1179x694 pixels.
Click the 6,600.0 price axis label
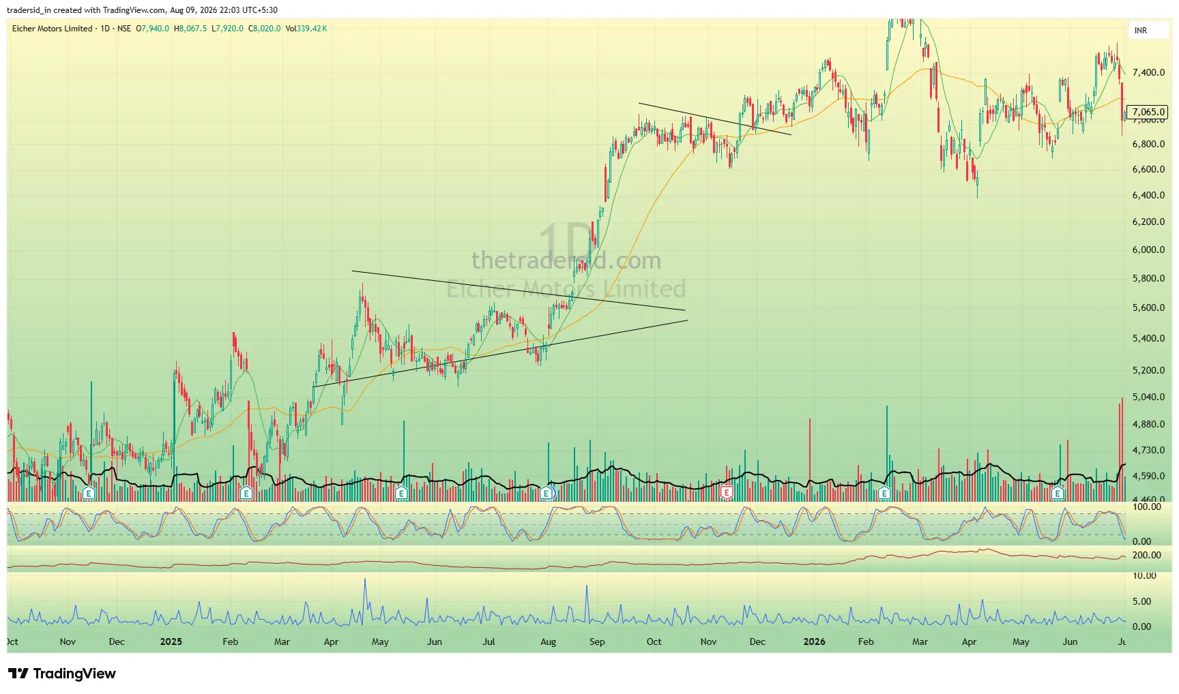[1148, 170]
